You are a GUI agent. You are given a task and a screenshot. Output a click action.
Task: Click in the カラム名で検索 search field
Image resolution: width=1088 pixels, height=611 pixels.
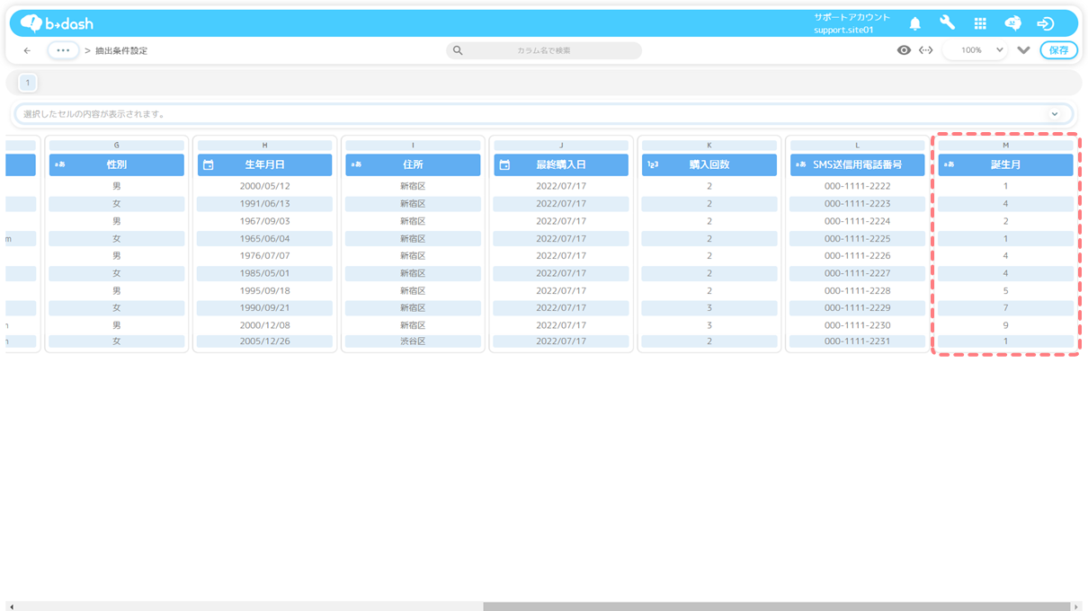[544, 50]
